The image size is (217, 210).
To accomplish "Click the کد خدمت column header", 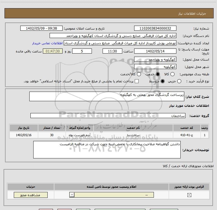I will [x=187, y=128].
